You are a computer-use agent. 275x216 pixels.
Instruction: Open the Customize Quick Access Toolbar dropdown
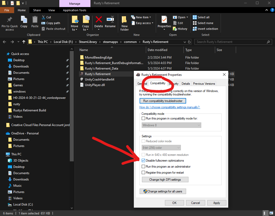tap(23, 3)
